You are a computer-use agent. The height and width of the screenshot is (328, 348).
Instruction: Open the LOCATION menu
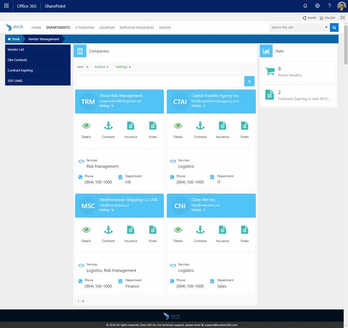click(107, 27)
